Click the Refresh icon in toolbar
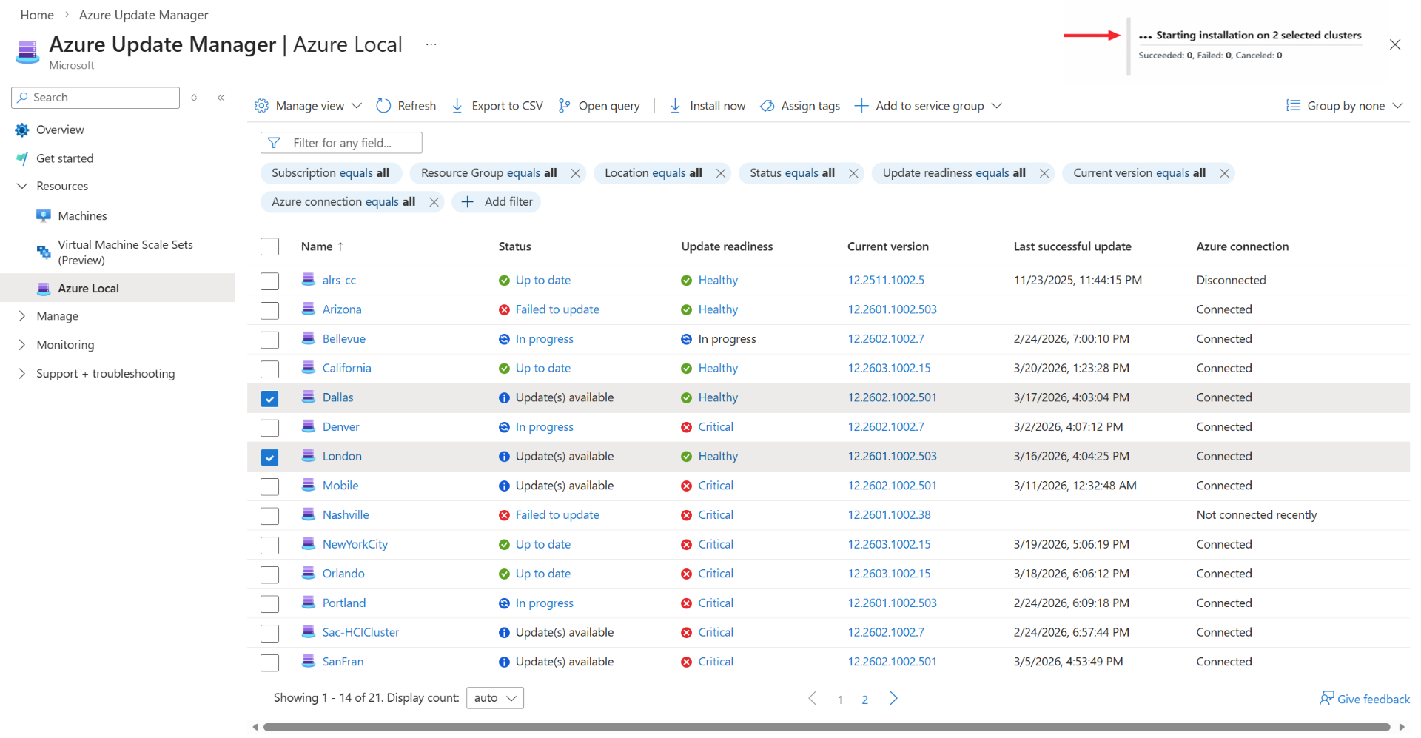 (383, 106)
